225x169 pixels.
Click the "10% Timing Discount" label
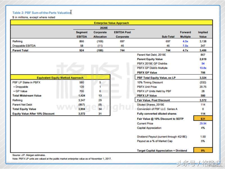(150, 82)
